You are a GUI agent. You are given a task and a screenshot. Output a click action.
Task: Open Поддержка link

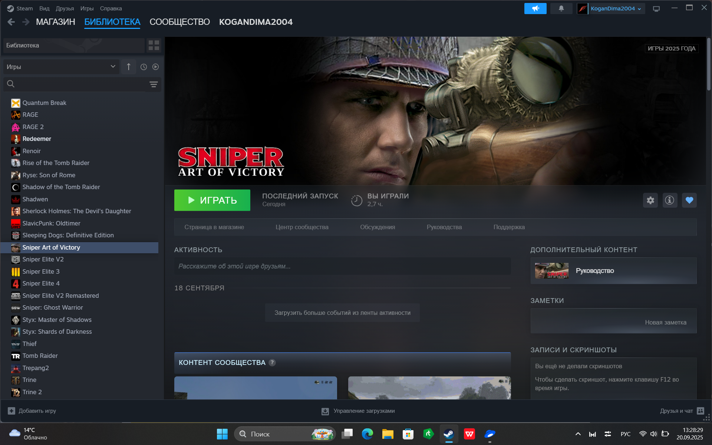click(x=509, y=227)
